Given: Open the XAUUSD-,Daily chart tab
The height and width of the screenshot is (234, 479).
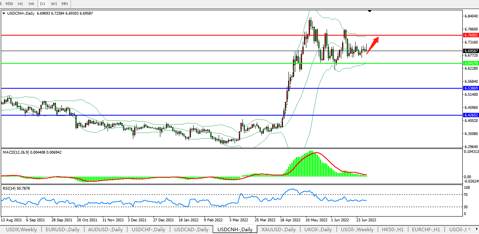Looking at the screenshot, I should (x=278, y=230).
